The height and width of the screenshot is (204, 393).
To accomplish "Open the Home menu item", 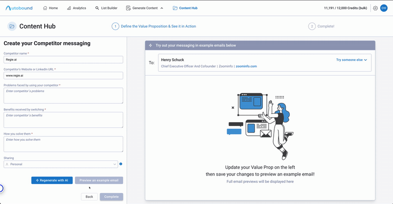I will 51,8.
